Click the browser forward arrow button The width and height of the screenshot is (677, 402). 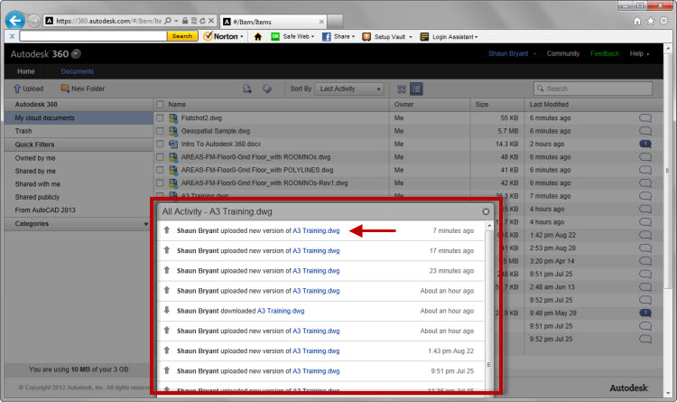[x=34, y=20]
